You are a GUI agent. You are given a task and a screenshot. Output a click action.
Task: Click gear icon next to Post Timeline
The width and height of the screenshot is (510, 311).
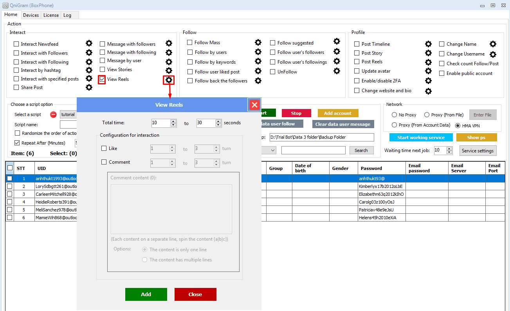coord(428,44)
